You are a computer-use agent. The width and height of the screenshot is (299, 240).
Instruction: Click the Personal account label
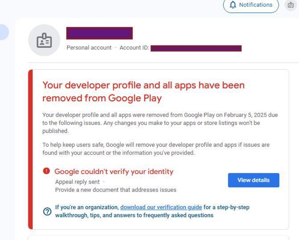coord(89,48)
